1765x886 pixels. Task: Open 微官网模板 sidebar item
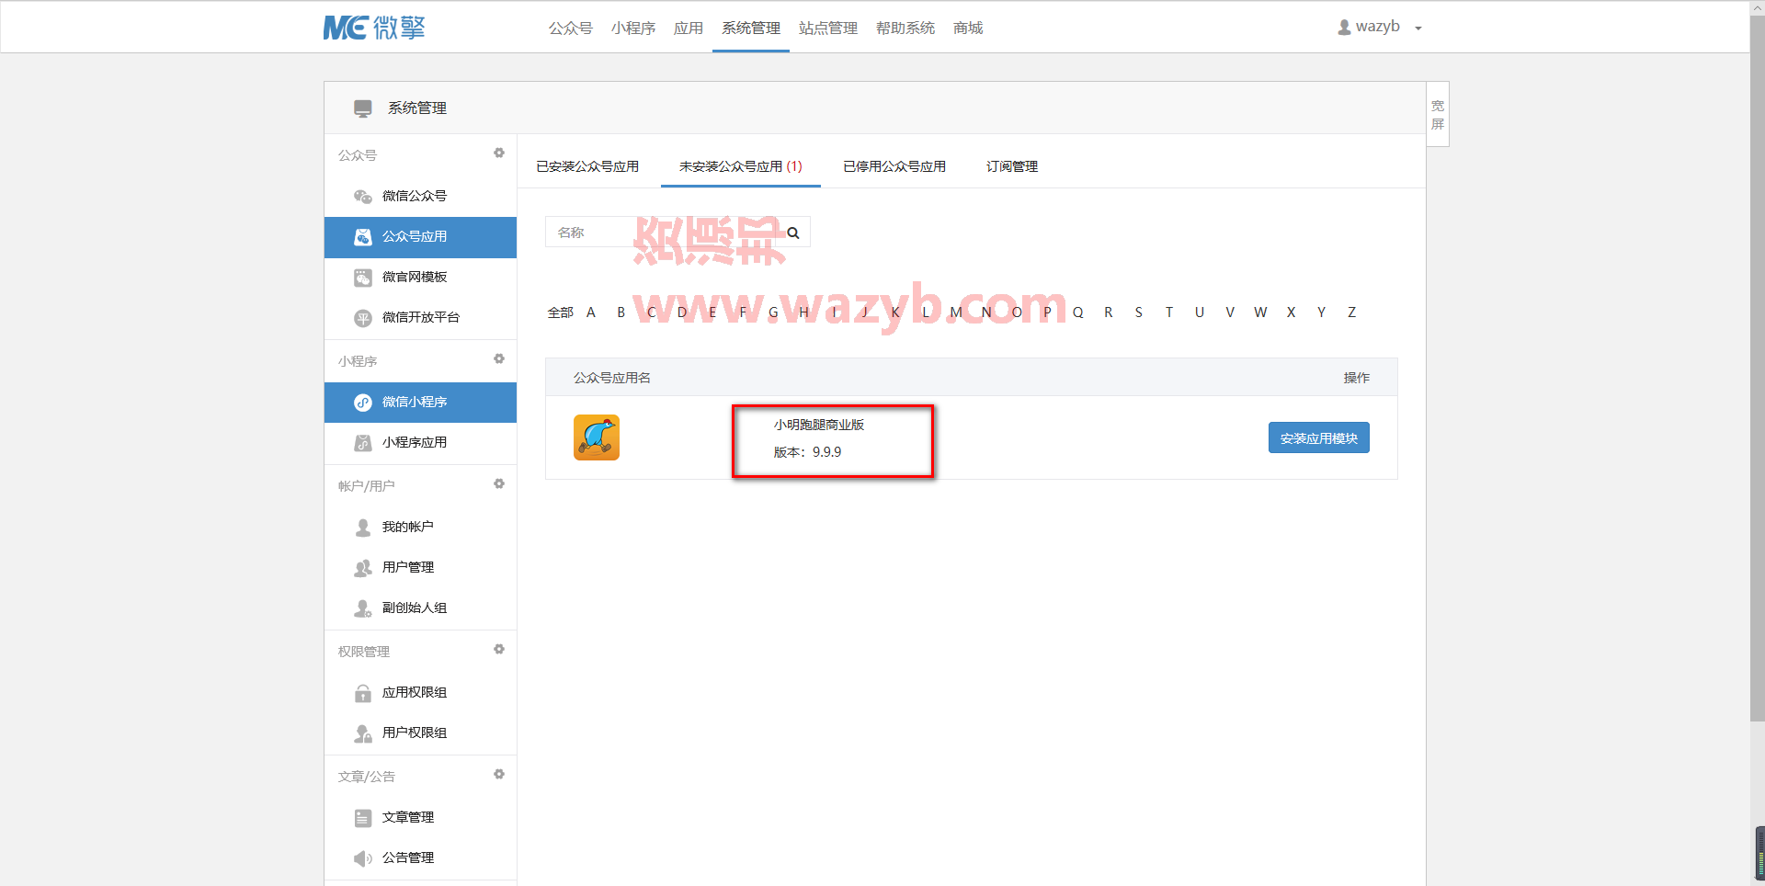coord(420,277)
